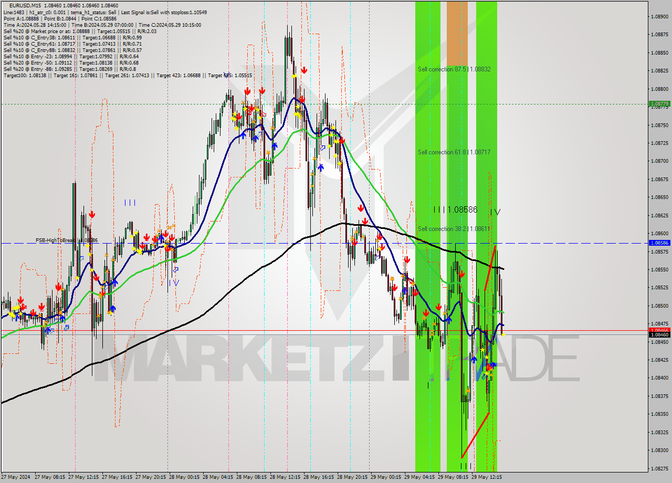
Task: Click the 1.08350 price axis label
Action: coord(659,414)
